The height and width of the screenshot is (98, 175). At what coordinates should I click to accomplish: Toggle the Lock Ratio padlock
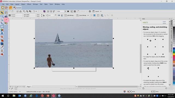[44, 16]
